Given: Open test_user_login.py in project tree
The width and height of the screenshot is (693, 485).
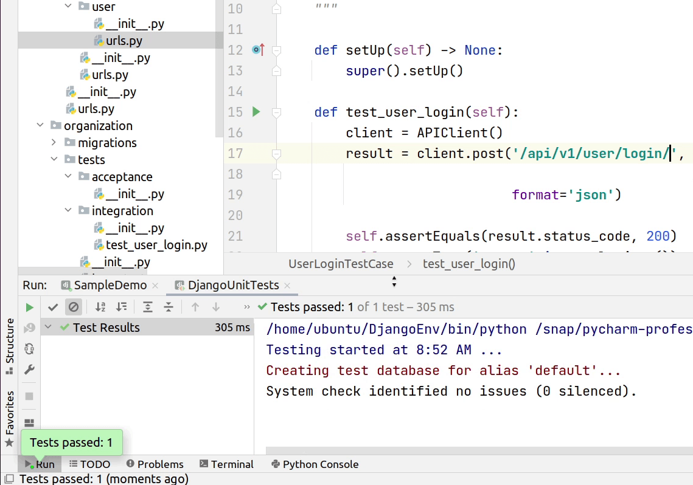Looking at the screenshot, I should (156, 245).
